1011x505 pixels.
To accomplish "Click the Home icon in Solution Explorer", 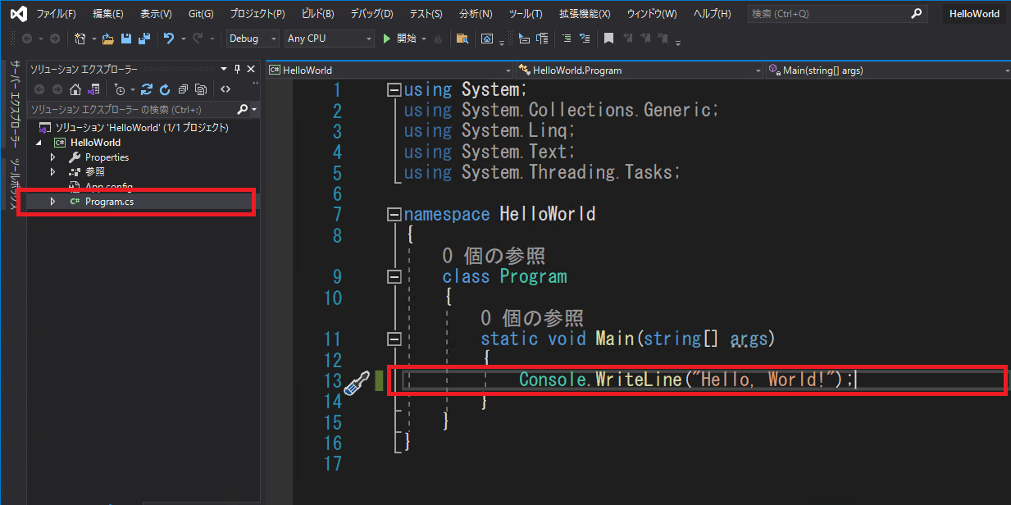I will pos(75,89).
